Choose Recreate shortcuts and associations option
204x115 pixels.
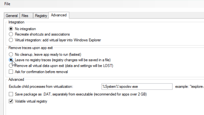coord(11,34)
